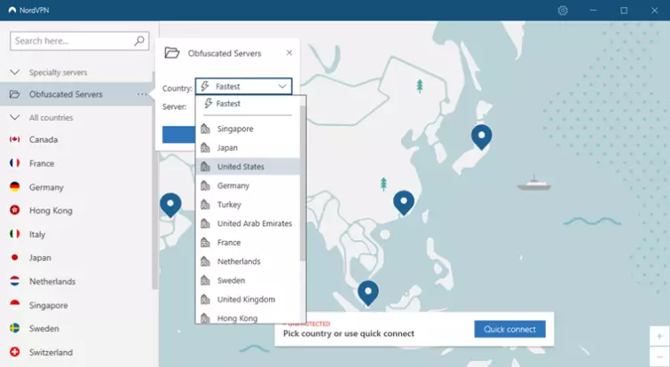Image resolution: width=670 pixels, height=367 pixels.
Task: Click the Hong Kong map pin
Action: (404, 203)
